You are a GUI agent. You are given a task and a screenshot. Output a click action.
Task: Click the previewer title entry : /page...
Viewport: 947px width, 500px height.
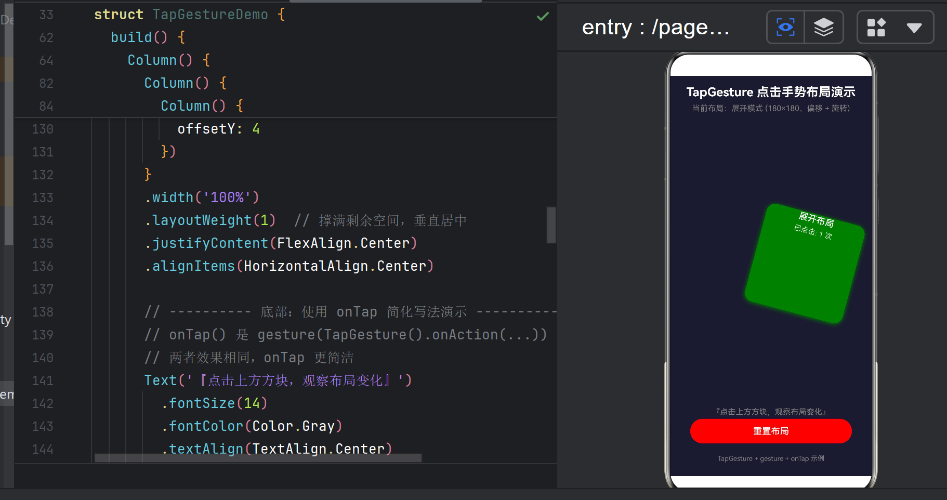tap(655, 27)
